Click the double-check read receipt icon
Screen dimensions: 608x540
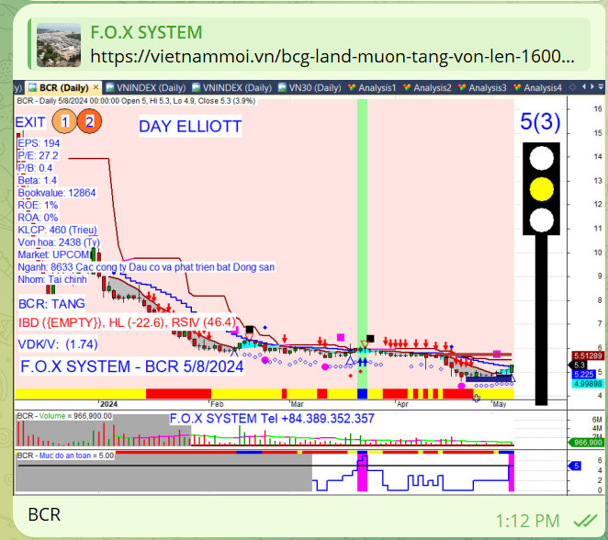pos(585,521)
